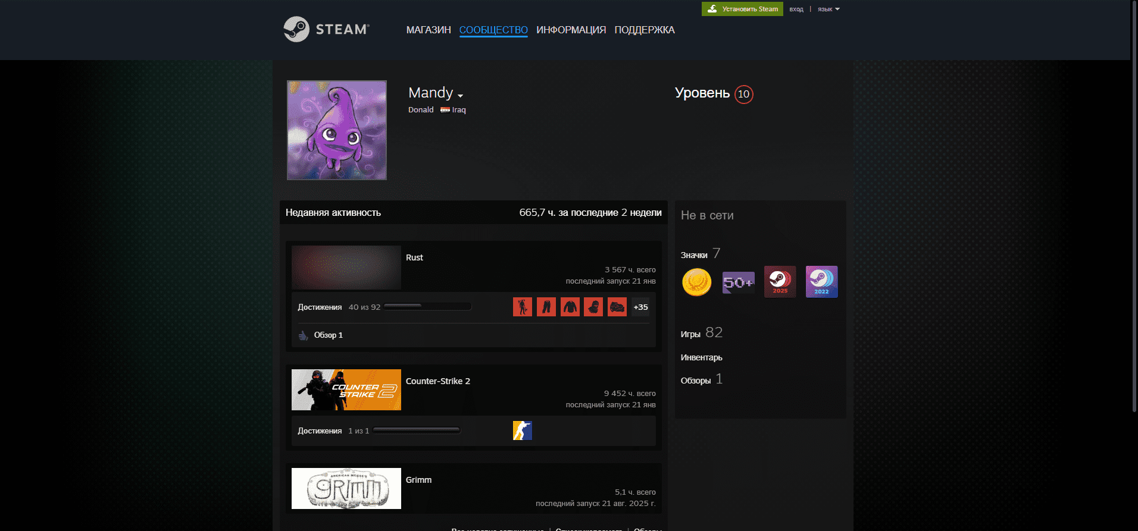Open the Grimm game title link
Image resolution: width=1138 pixels, height=531 pixels.
419,480
